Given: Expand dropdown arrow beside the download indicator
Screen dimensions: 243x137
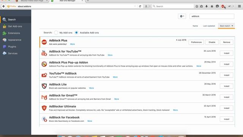Looking at the screenshot, I should pyautogui.click(x=150, y=6).
